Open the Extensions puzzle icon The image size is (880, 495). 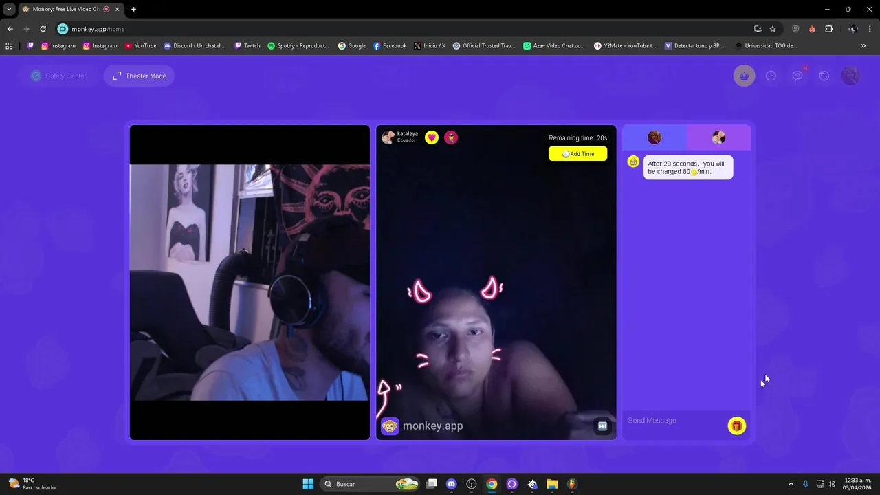(x=828, y=29)
